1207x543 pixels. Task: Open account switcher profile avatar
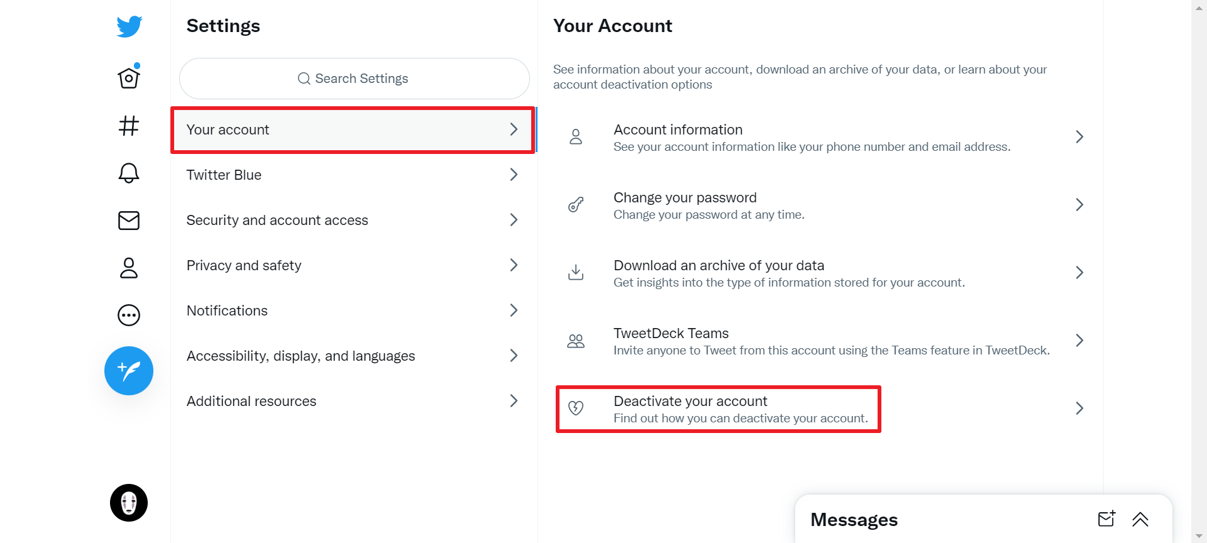click(129, 503)
